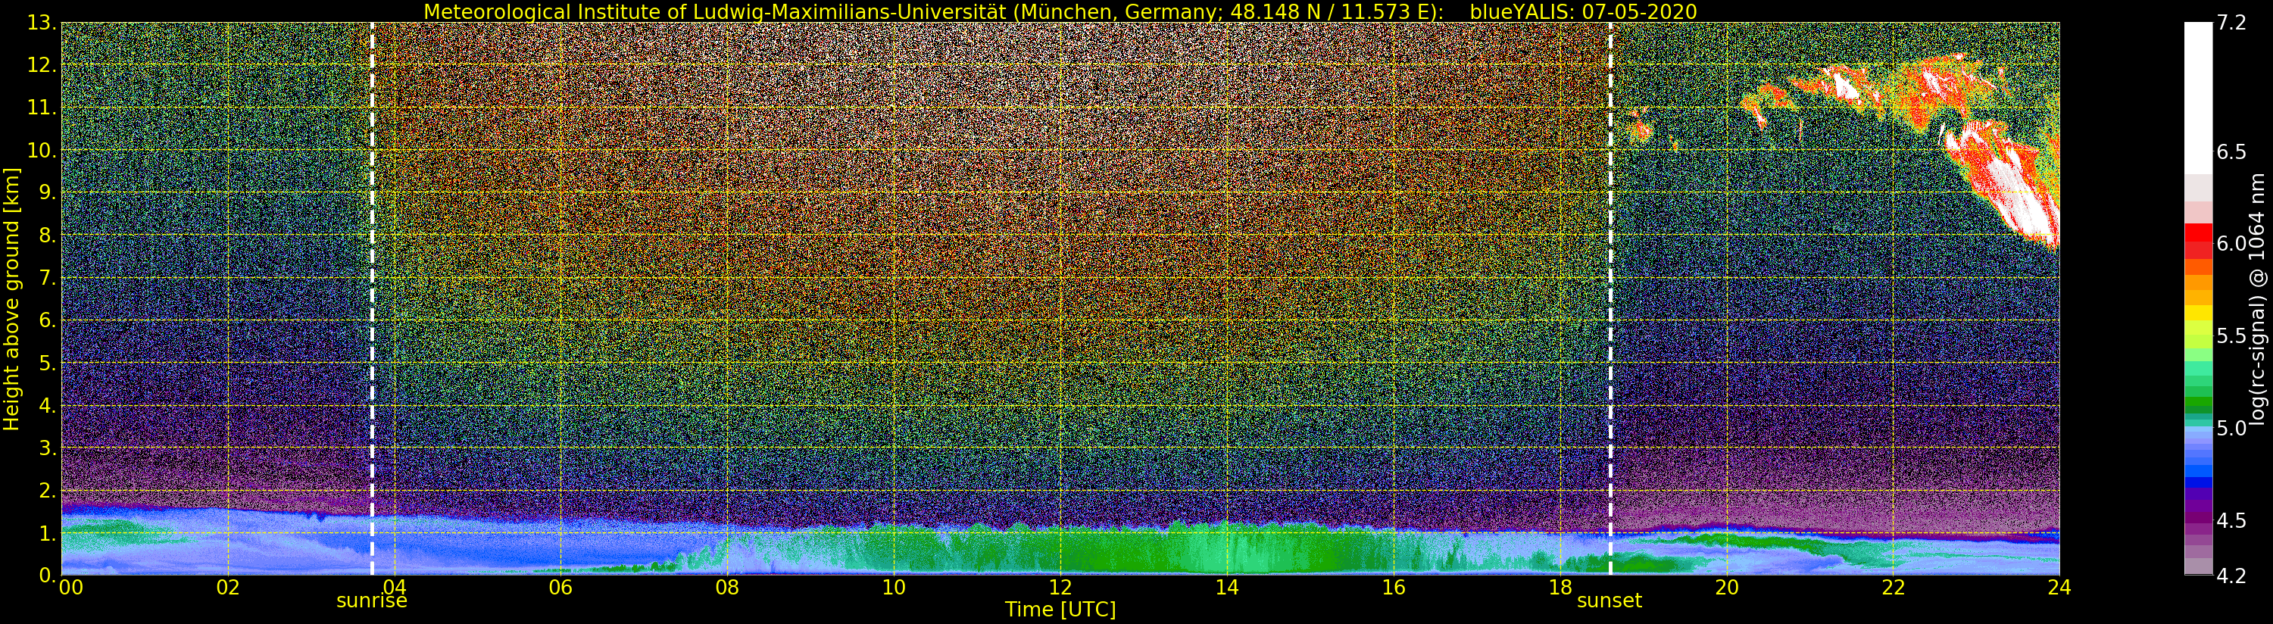Click the '10.' tick on the height axis
The height and width of the screenshot is (624, 2273).
(x=41, y=150)
